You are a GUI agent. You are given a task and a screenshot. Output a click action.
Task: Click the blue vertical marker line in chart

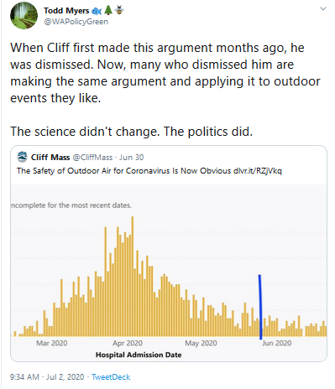click(260, 307)
